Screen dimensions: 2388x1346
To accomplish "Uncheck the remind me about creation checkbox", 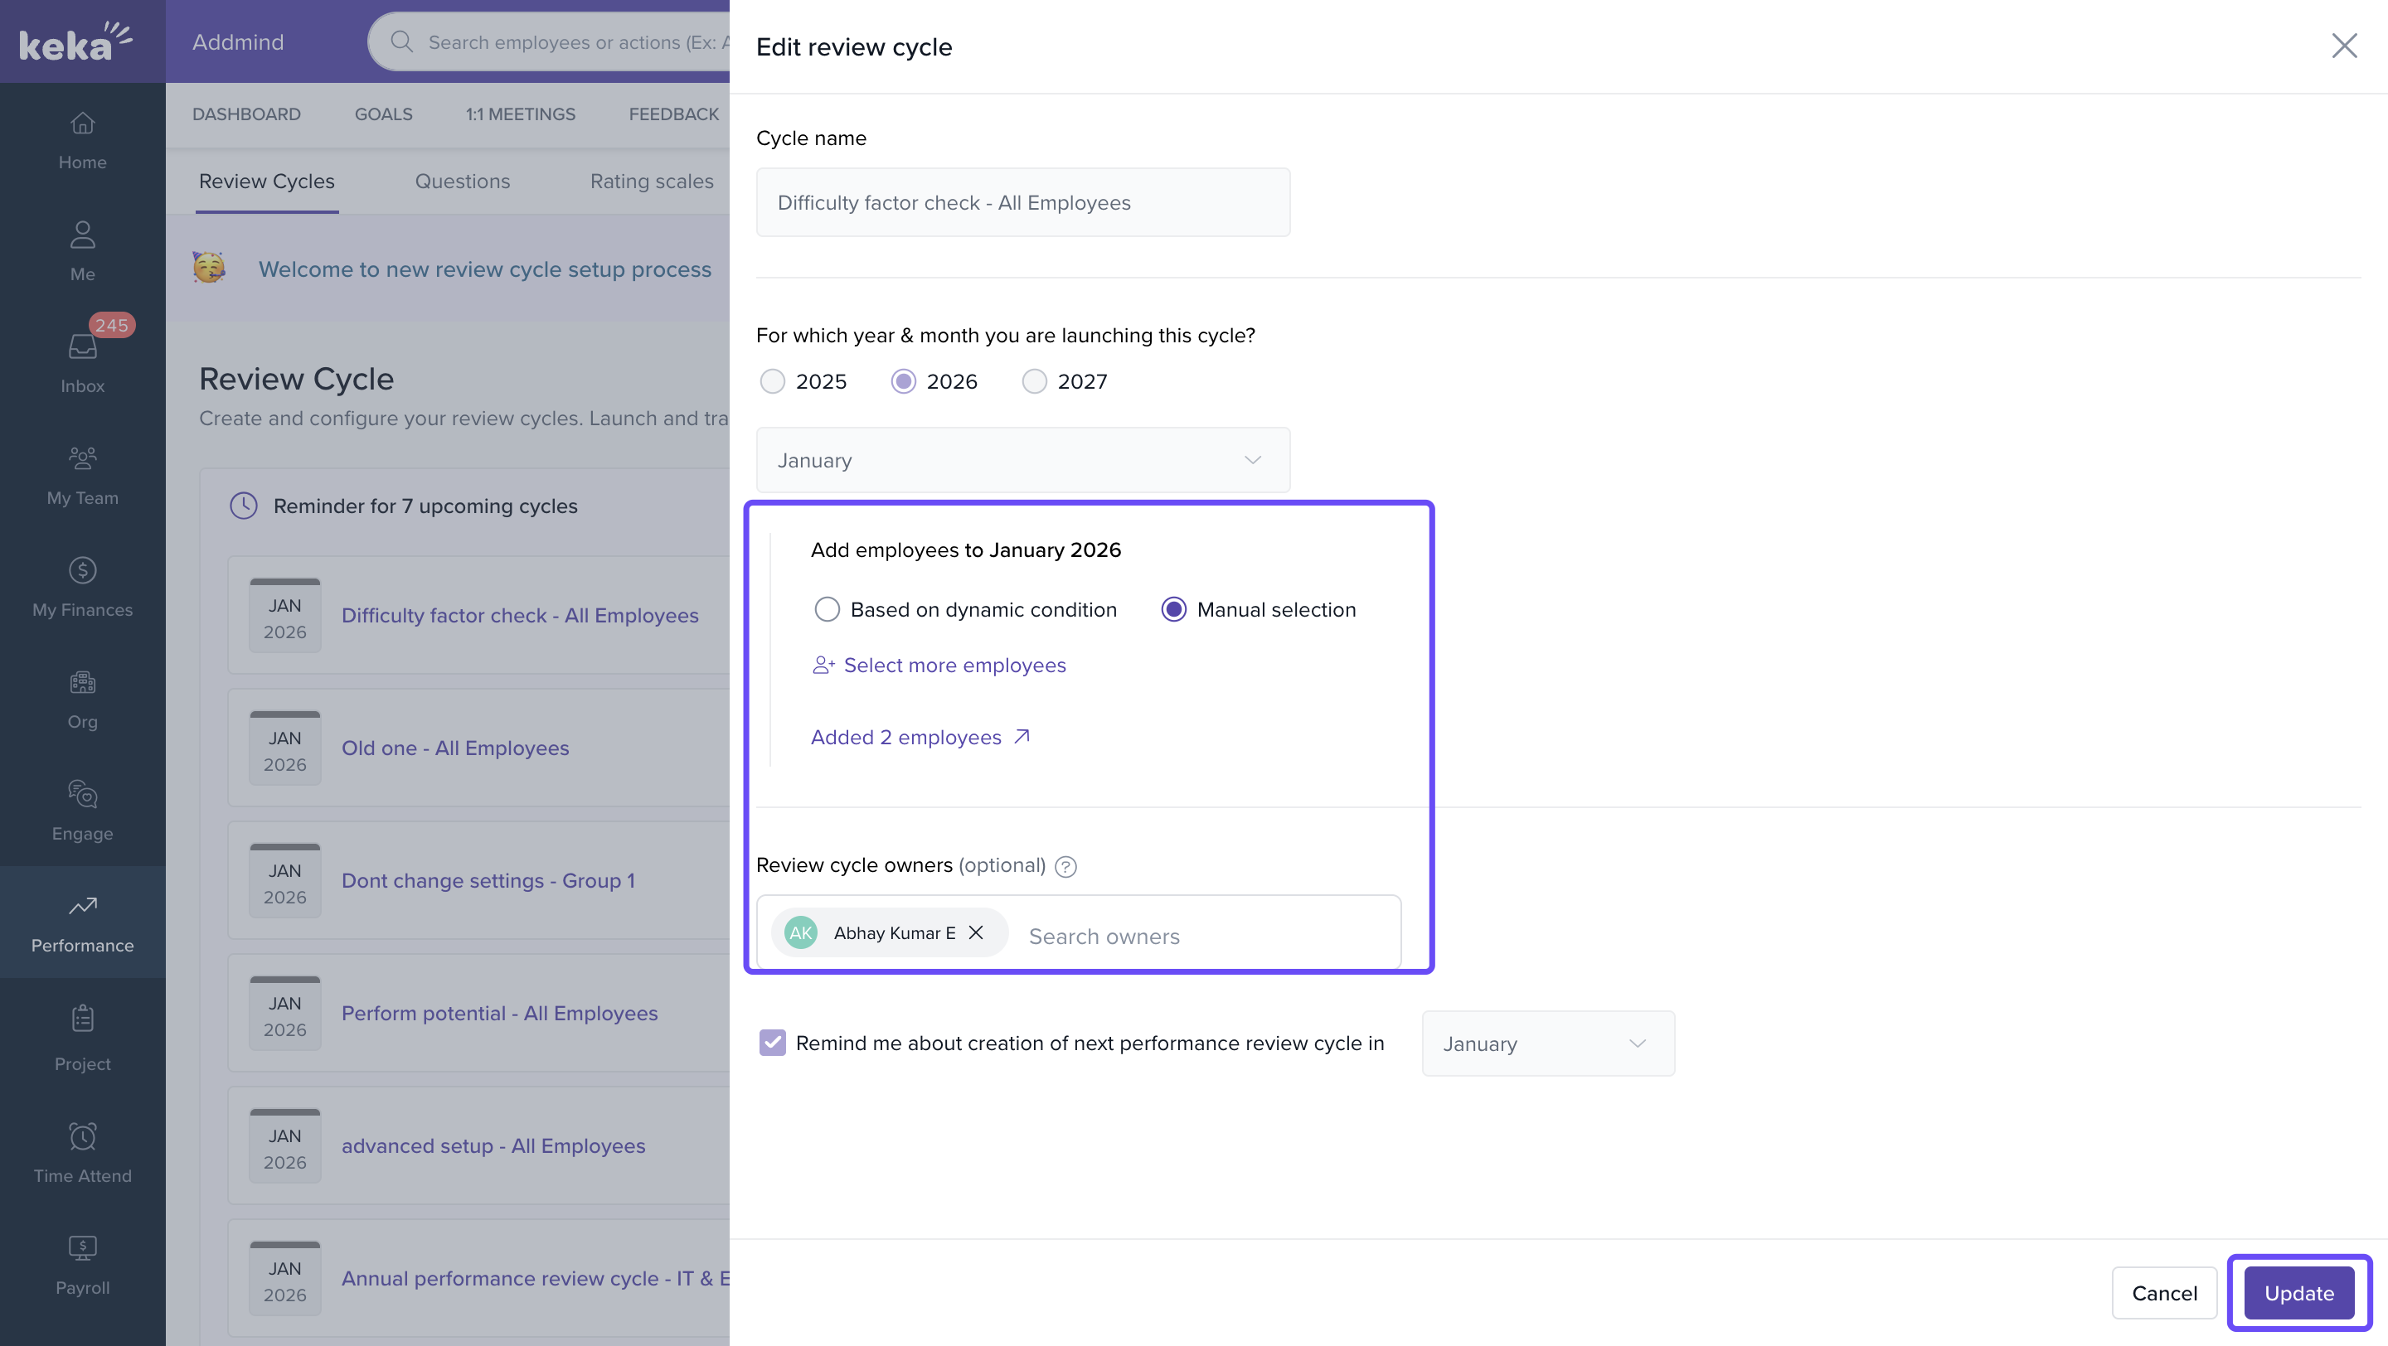I will coord(772,1043).
